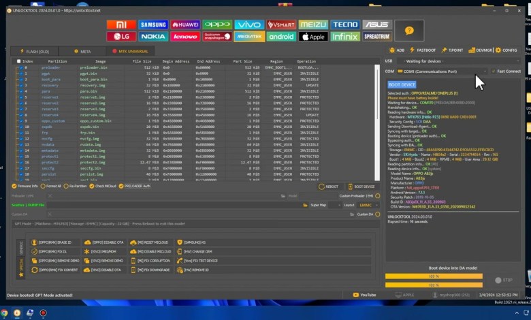
Task: Toggle the Firmware Info option
Action: (25, 187)
